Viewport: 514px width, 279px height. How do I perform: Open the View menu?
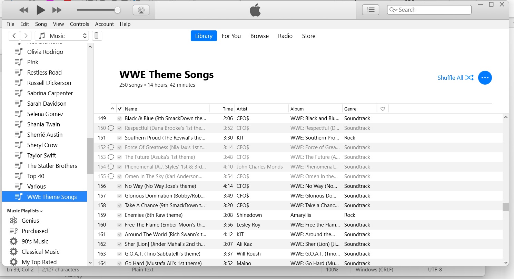click(x=58, y=24)
